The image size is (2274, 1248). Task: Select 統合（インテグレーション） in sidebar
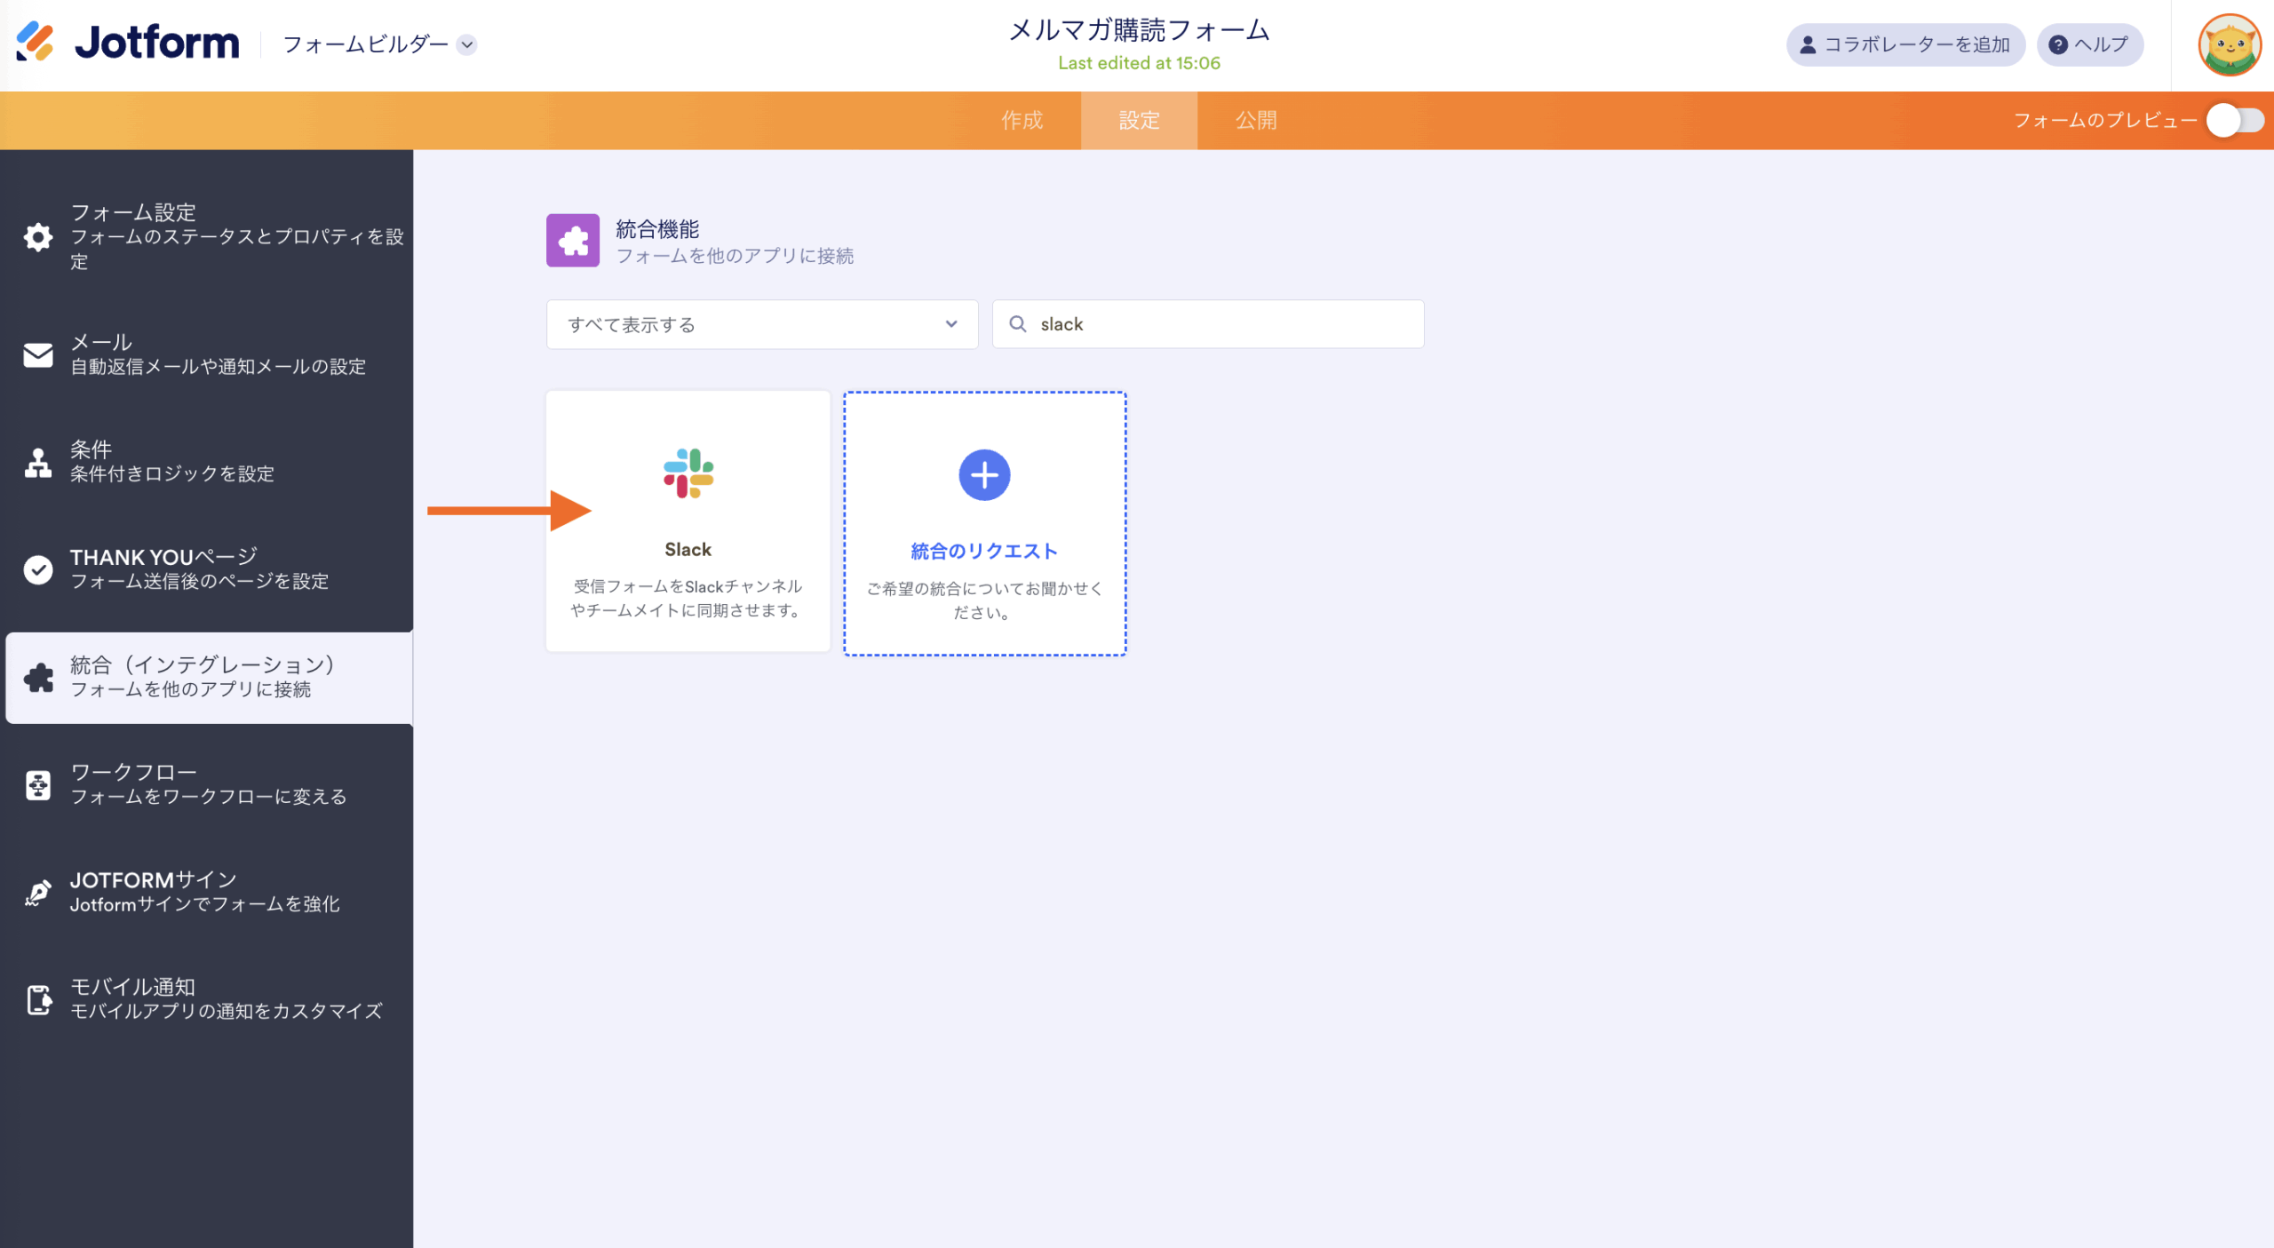coord(209,677)
